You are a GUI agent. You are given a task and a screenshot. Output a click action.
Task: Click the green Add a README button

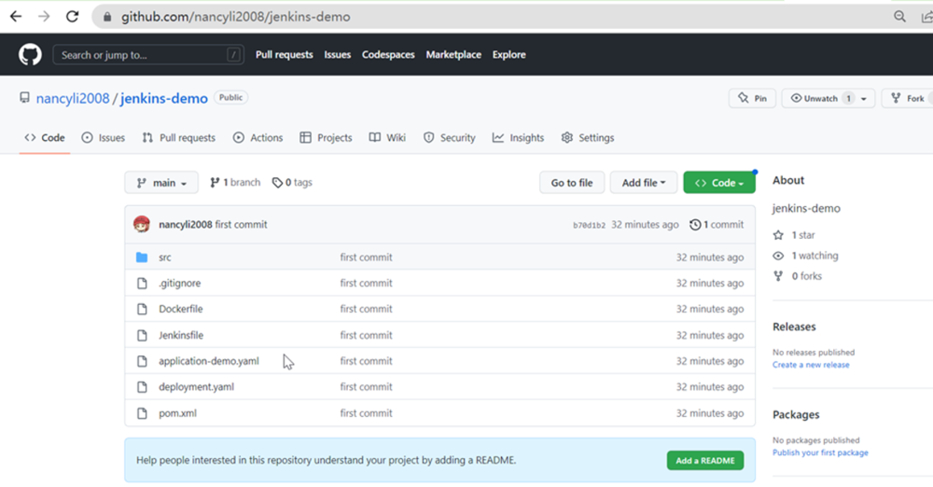coord(704,461)
